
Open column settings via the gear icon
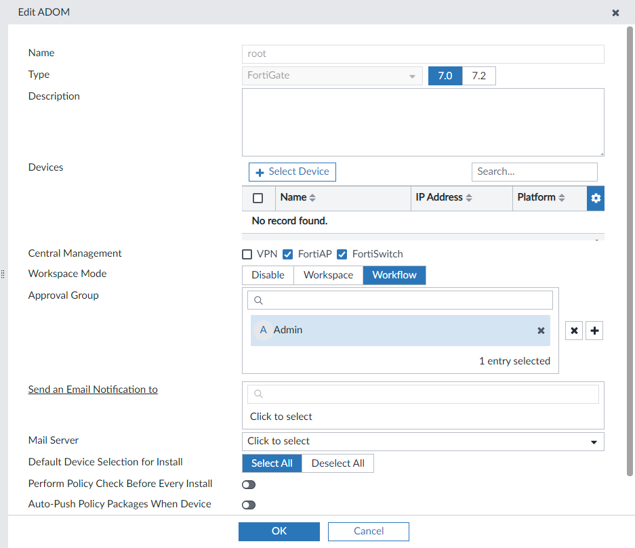pos(595,198)
